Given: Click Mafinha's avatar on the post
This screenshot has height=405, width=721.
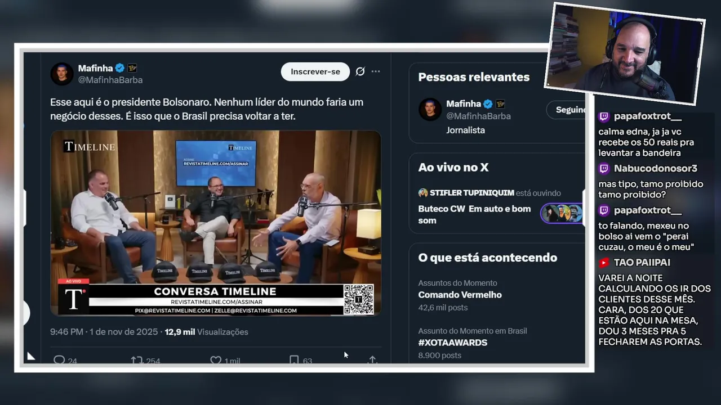Looking at the screenshot, I should click(x=62, y=74).
